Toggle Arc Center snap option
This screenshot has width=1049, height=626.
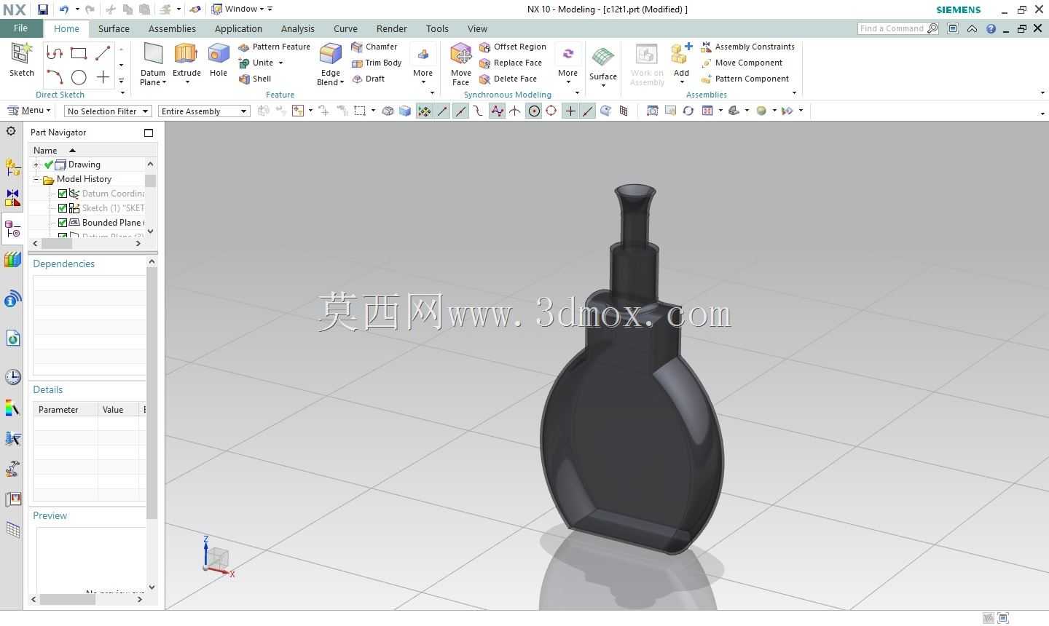point(534,111)
